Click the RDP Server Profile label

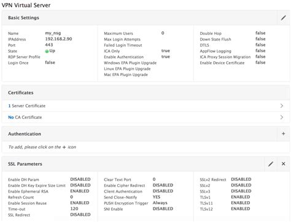24,57
